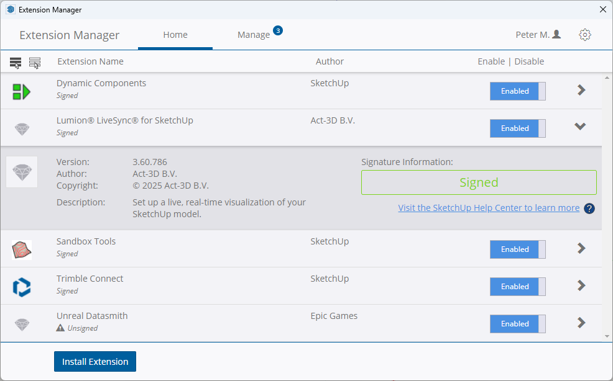Click the Peter M. user account icon
The width and height of the screenshot is (613, 381).
coord(556,35)
